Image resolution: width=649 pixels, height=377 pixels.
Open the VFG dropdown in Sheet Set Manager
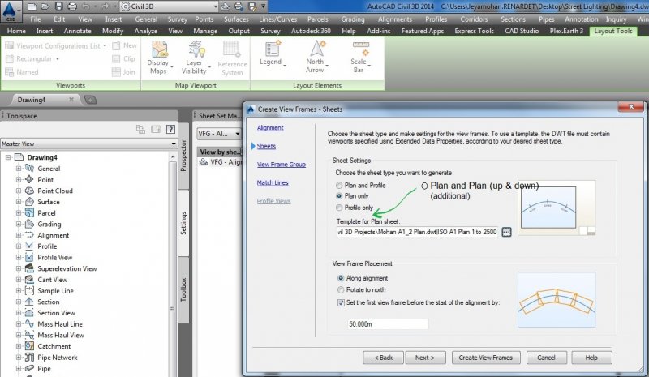(237, 134)
